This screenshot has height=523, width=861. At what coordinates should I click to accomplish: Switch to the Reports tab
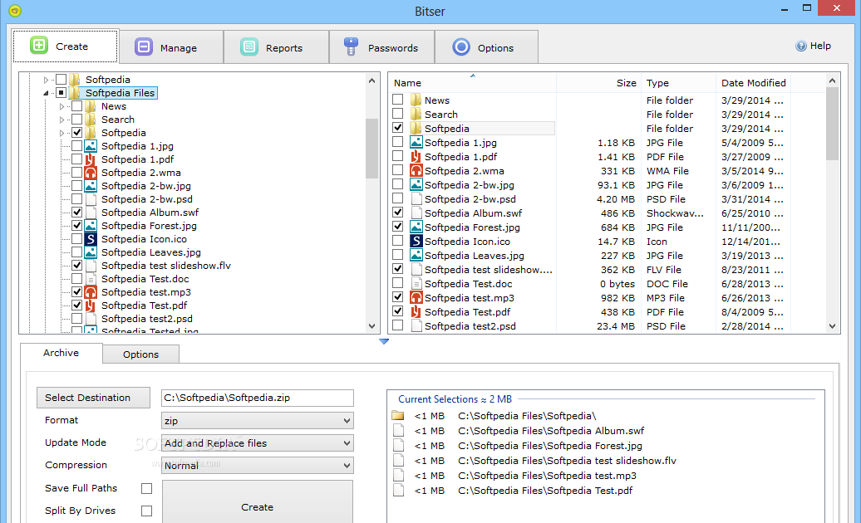click(x=276, y=47)
